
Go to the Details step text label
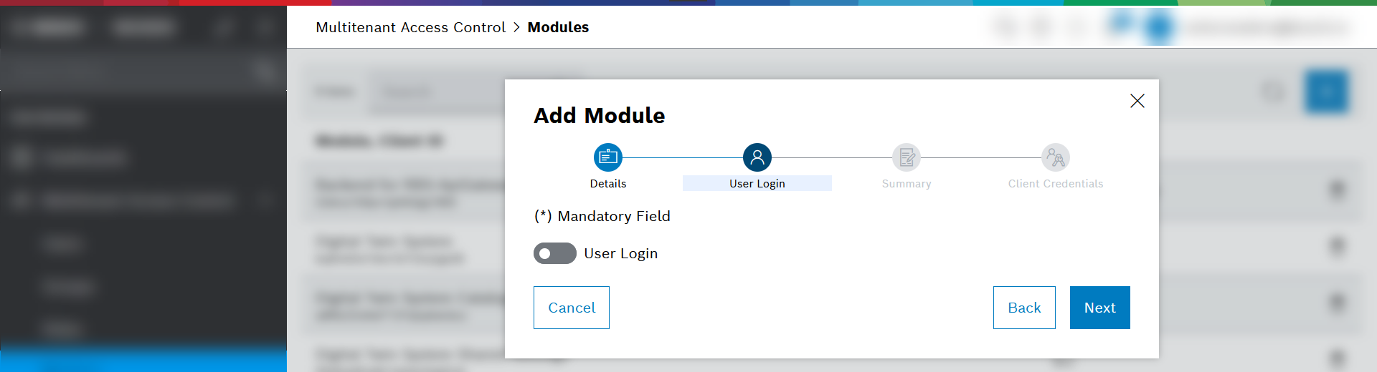608,184
